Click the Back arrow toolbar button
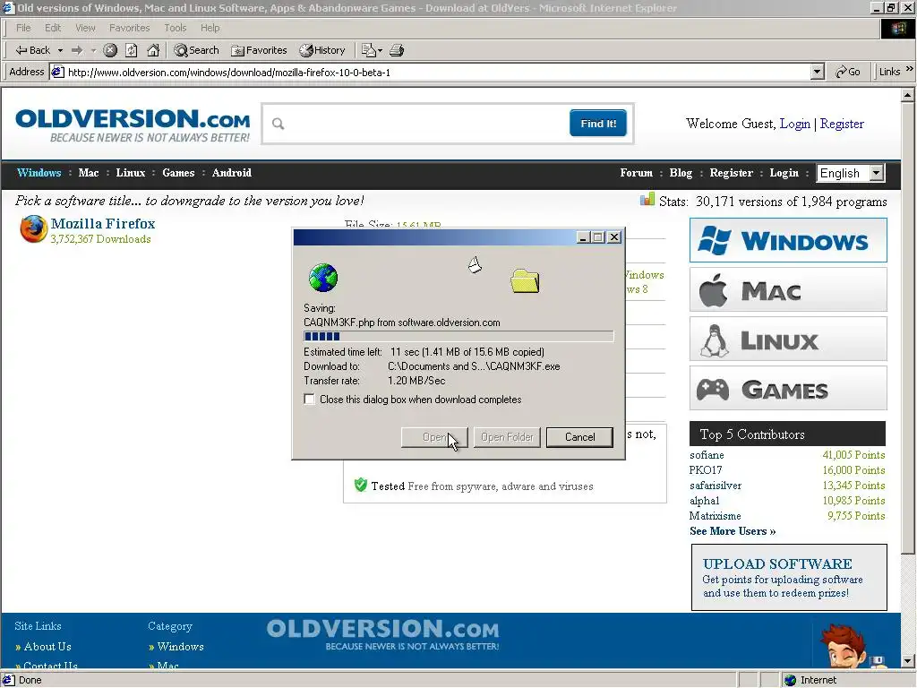Image resolution: width=917 pixels, height=688 pixels. (x=32, y=50)
